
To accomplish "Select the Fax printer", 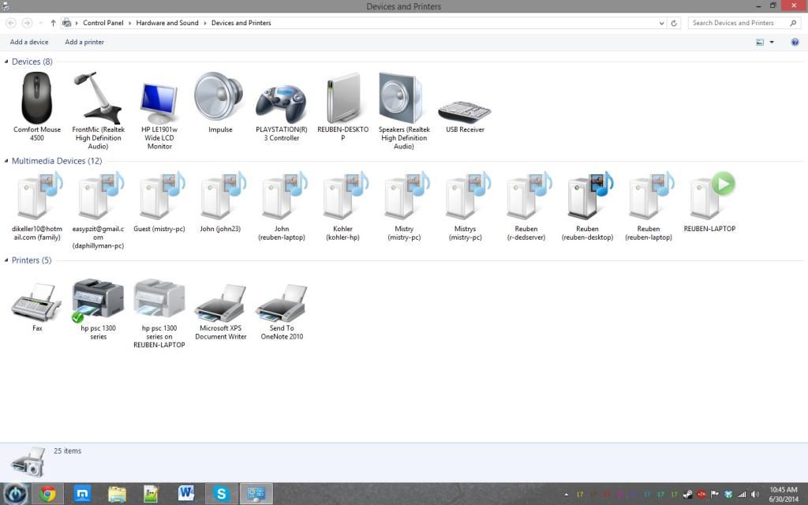I will (36, 306).
